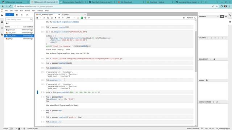
Task: Search kernel sources with magnifier icon
Action: point(214,102)
